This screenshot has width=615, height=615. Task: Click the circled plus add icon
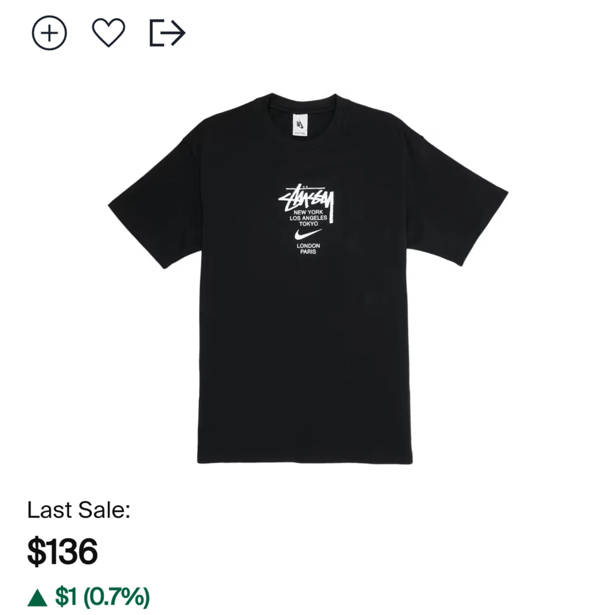pos(49,33)
